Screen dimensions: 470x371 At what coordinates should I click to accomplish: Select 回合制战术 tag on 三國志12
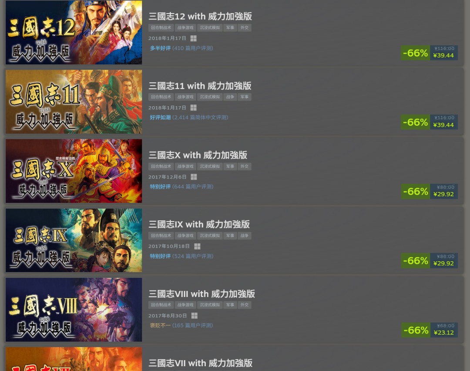(161, 27)
